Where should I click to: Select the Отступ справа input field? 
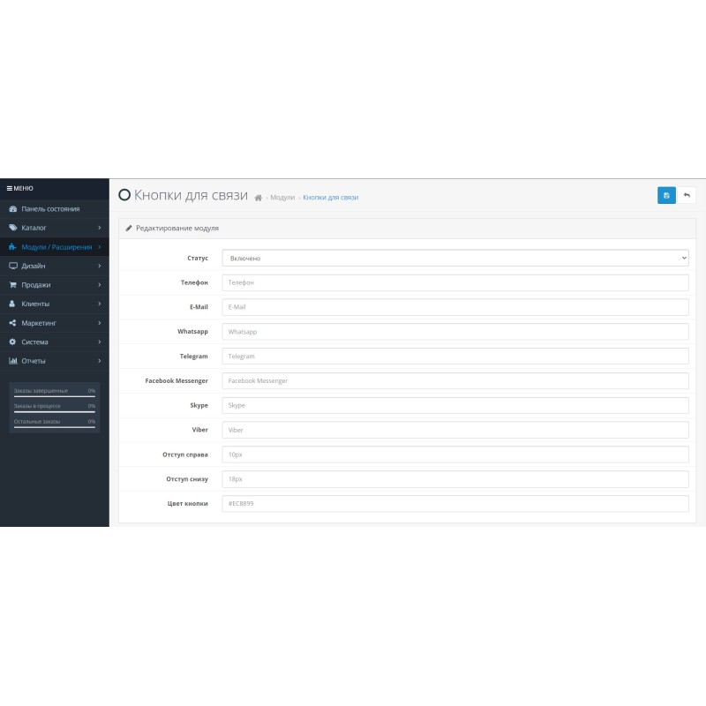454,454
